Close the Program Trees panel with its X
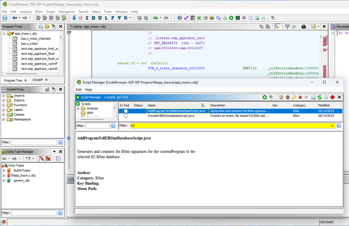The image size is (349, 226). pyautogui.click(x=60, y=26)
